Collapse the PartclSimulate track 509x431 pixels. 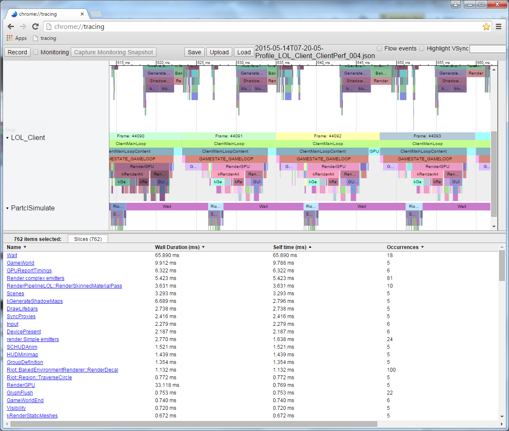8,208
